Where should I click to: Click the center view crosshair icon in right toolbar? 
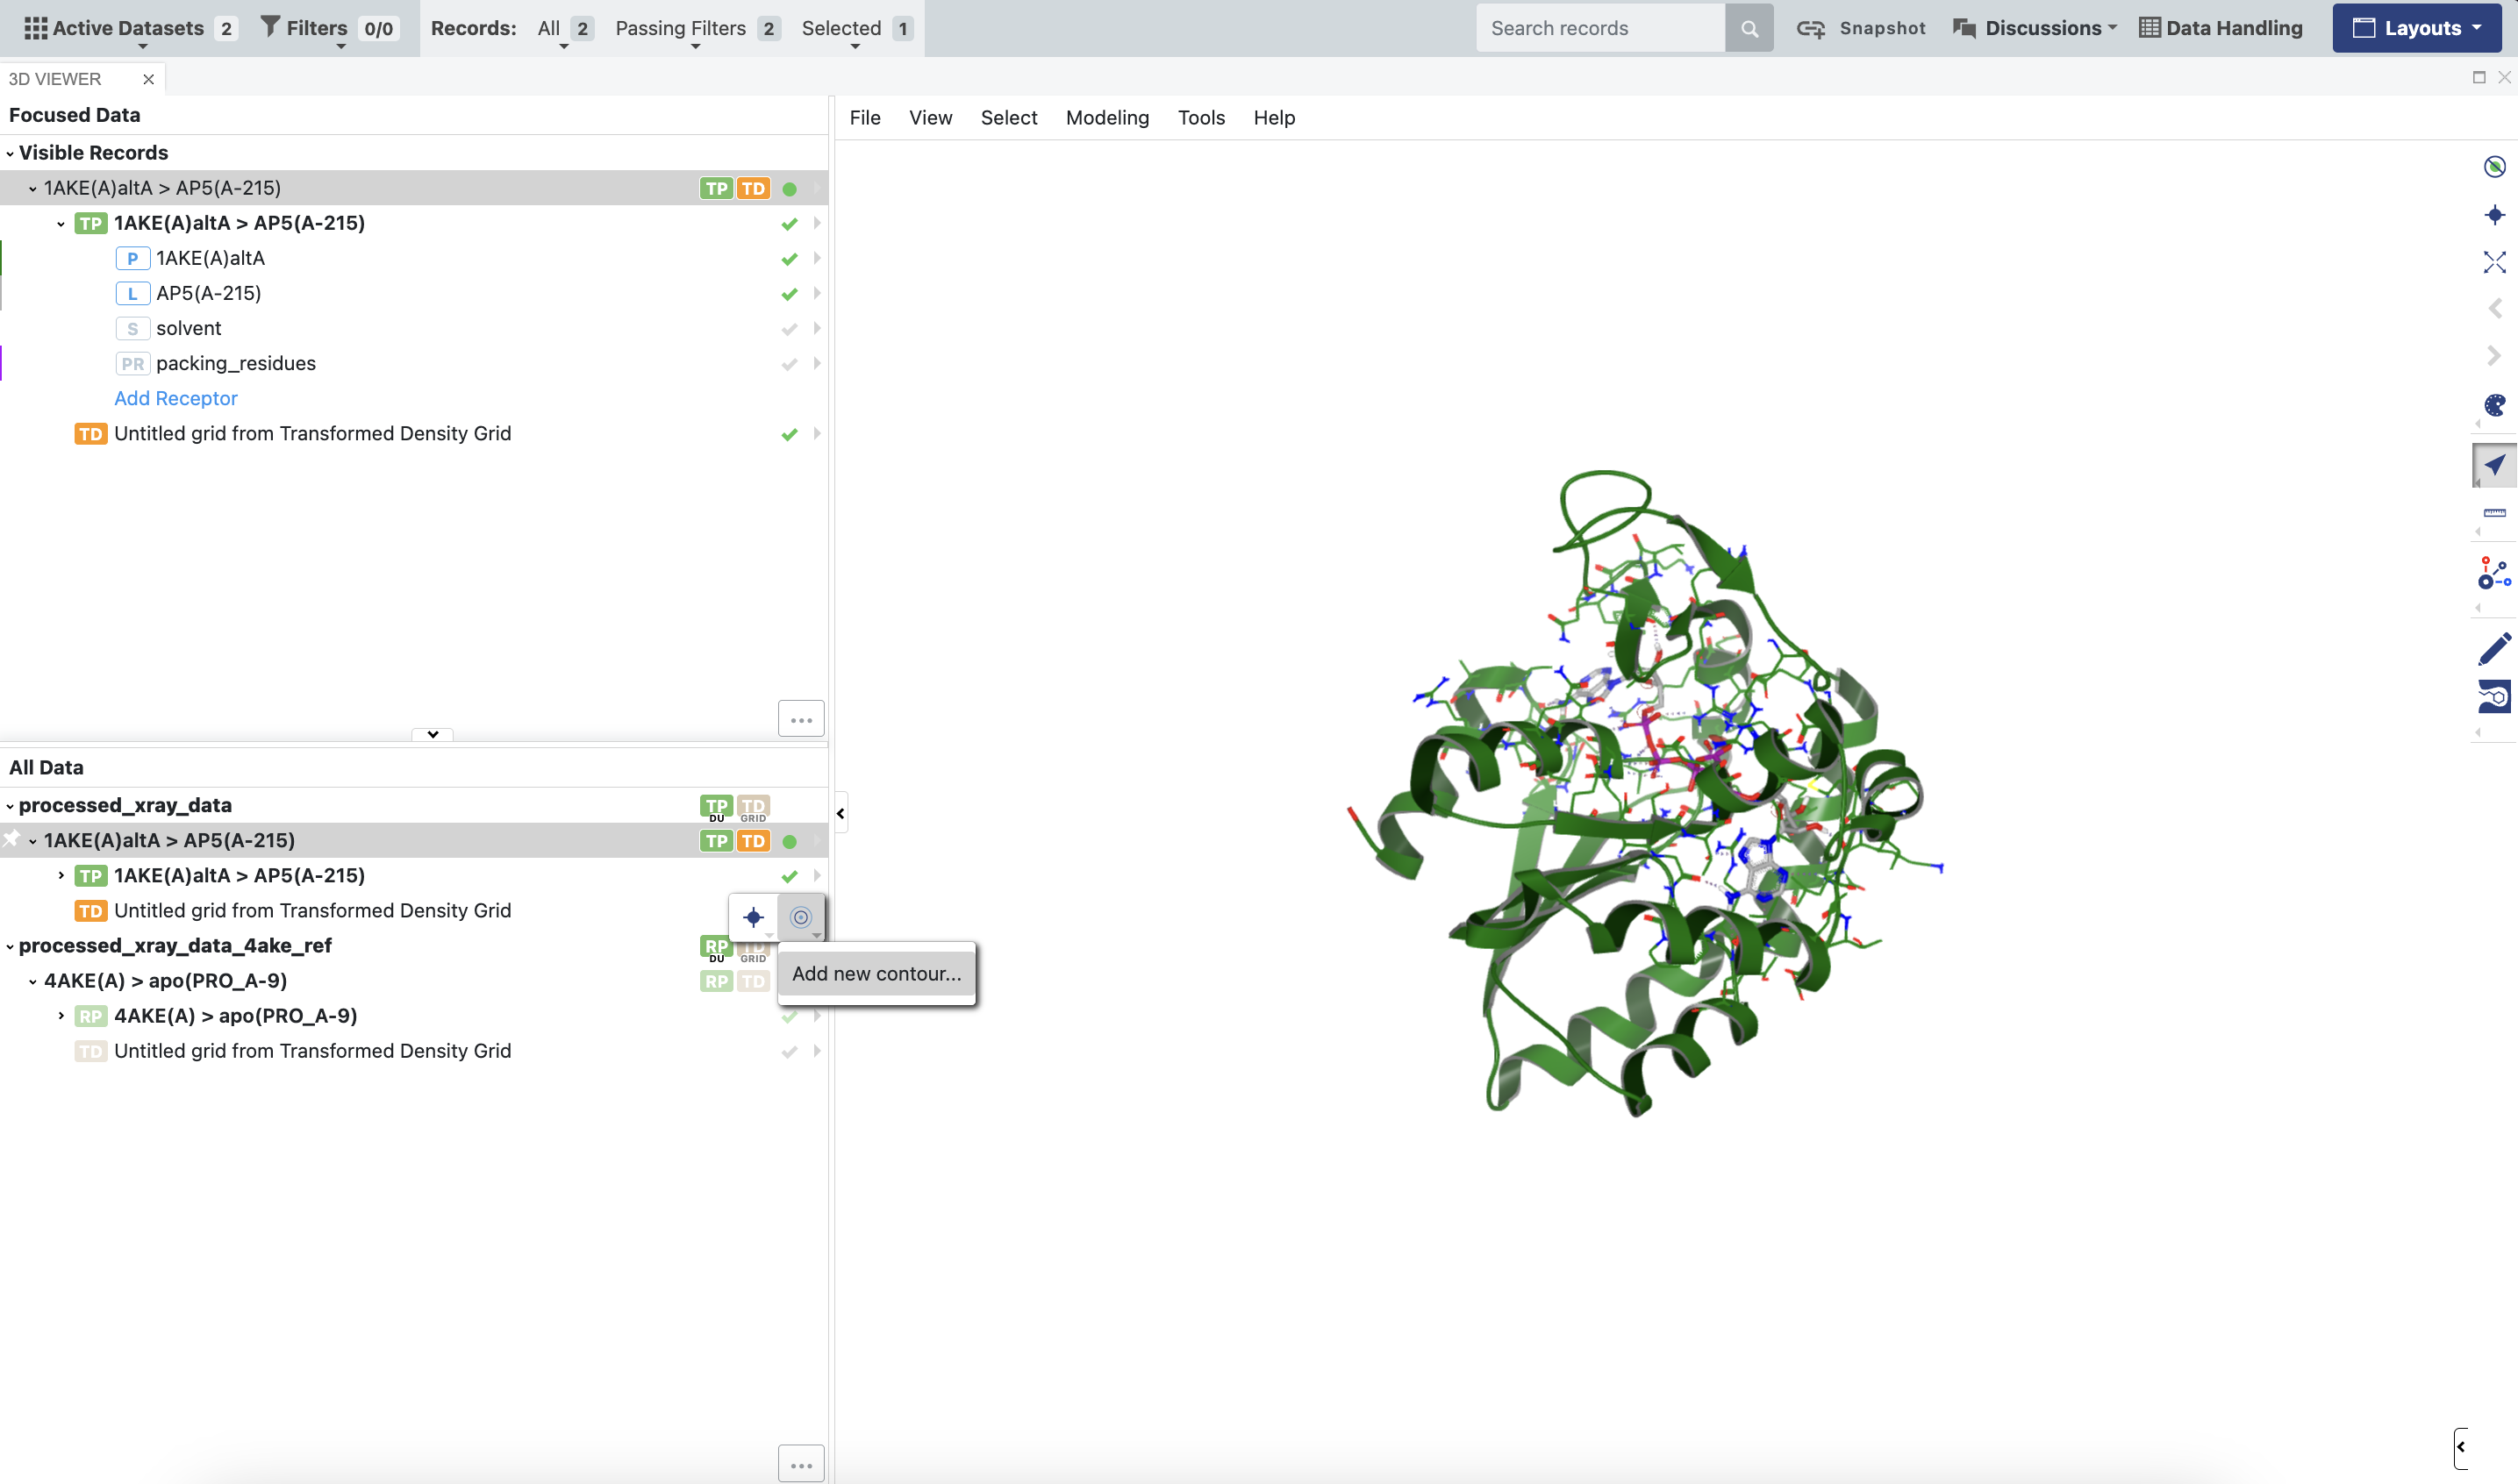tap(2494, 215)
